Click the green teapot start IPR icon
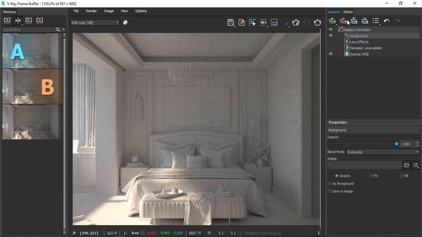Viewport: 422px width, 237px height. 296,22
